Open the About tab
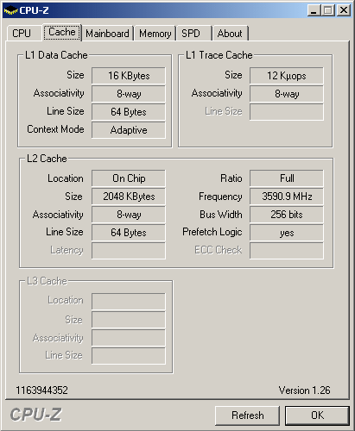 click(x=230, y=34)
